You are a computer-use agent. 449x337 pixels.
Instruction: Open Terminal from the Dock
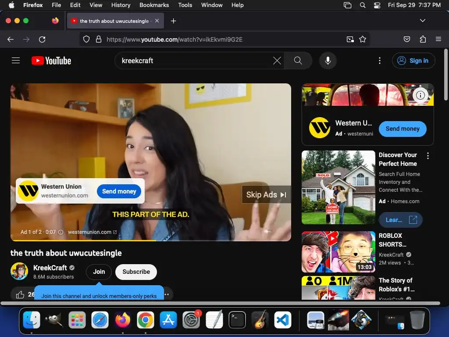237,320
